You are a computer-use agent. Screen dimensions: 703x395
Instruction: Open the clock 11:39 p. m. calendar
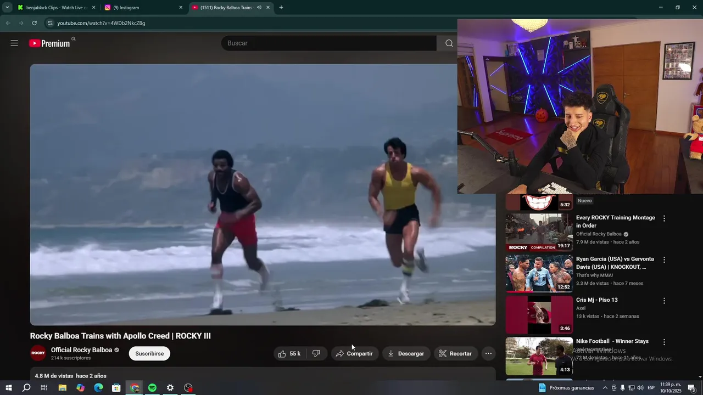[x=671, y=388]
